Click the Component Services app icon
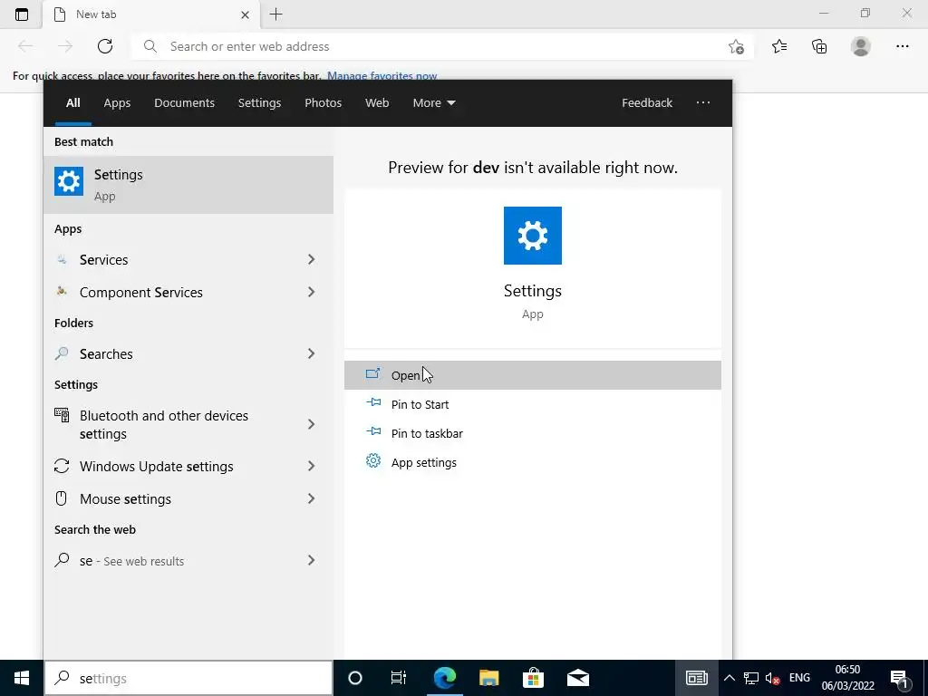928x696 pixels. (62, 292)
